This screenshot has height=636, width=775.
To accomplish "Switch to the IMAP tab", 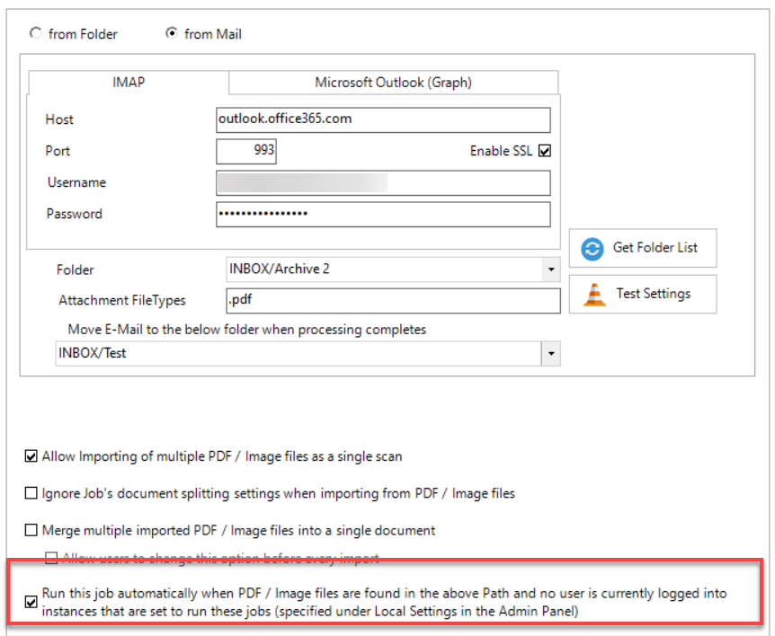I will click(x=128, y=83).
